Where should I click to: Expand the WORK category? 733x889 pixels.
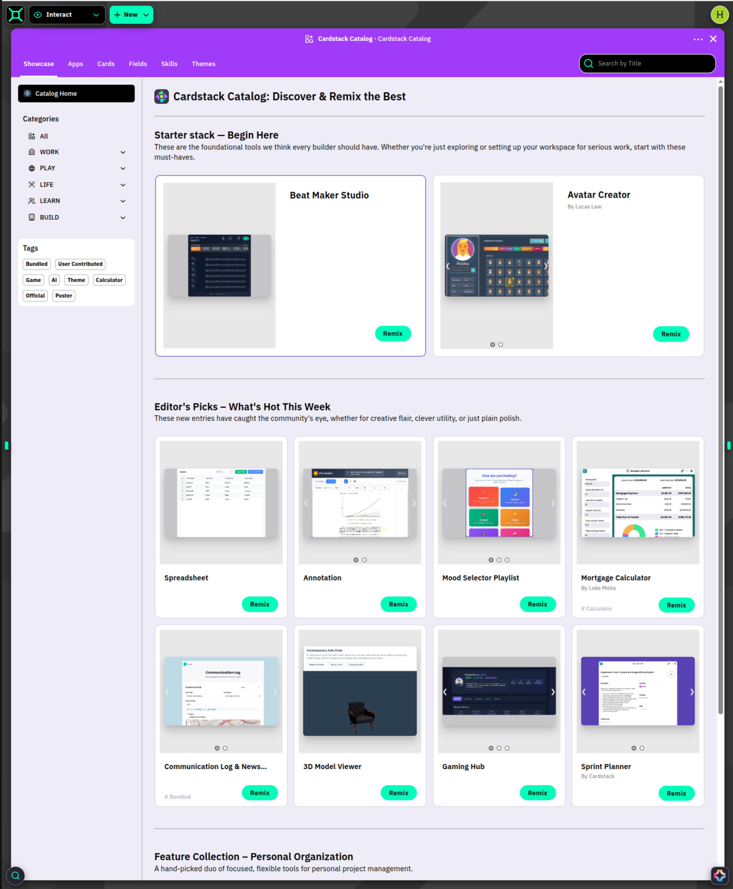pyautogui.click(x=122, y=152)
